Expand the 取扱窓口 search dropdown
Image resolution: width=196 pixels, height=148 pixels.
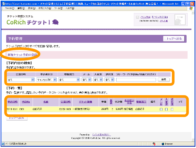[69, 79]
